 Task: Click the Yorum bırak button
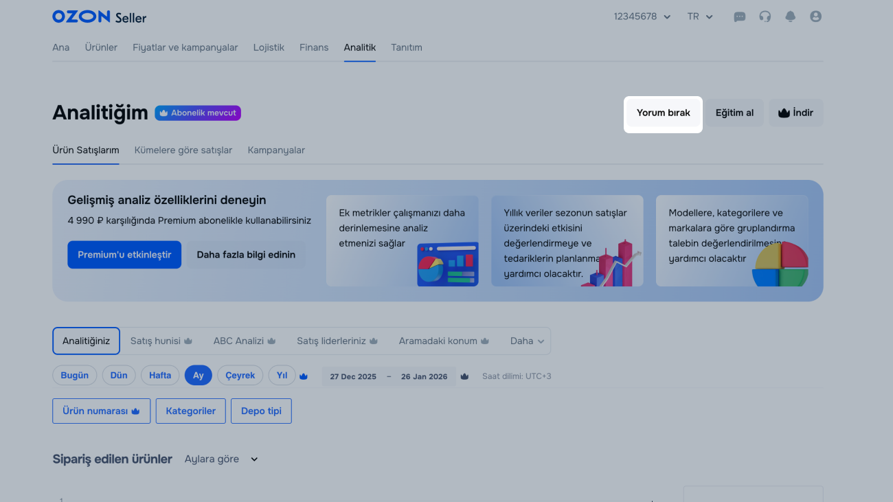663,113
